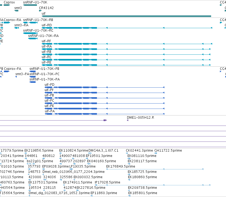226x197 pixels.
Task: Click the Dmel_neb_013966_0177_2204.3prime EST label
Action: pyautogui.click(x=74, y=172)
